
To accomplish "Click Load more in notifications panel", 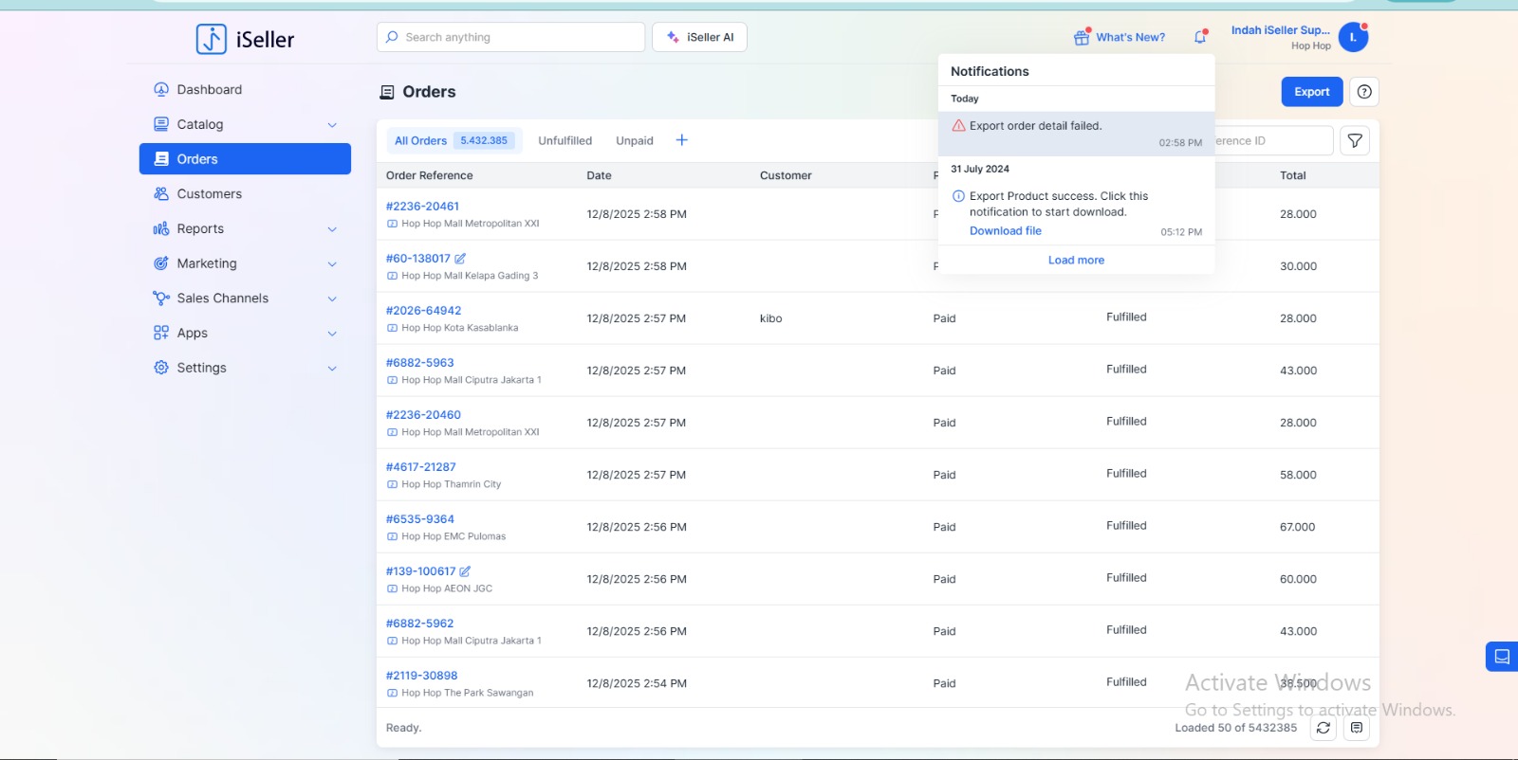I will coord(1076,261).
